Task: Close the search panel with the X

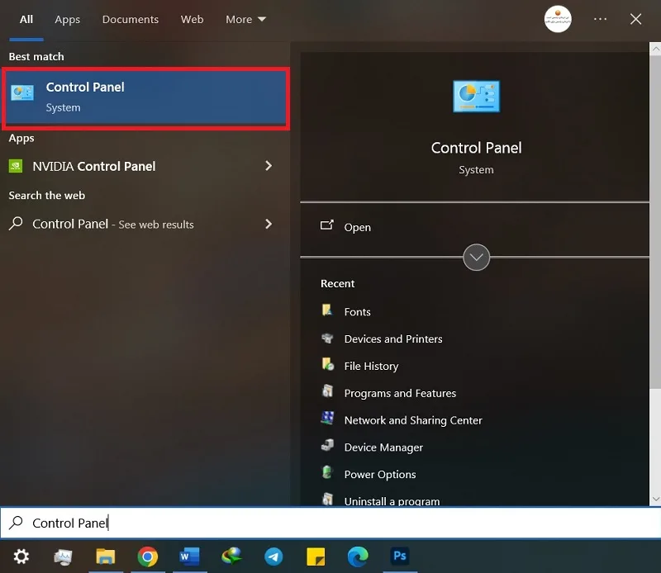Action: [635, 19]
